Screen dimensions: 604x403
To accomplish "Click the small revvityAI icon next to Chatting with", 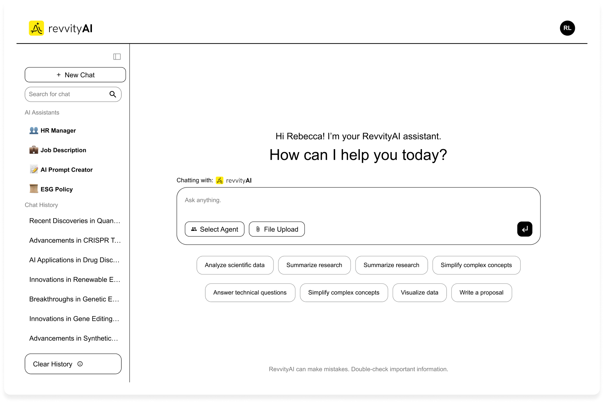I will tap(220, 181).
